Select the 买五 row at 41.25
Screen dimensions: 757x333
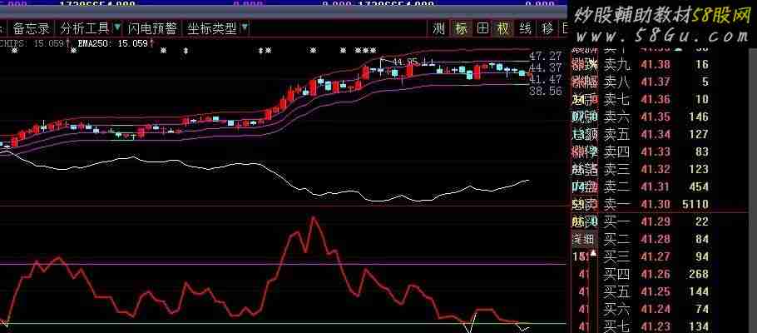656,291
